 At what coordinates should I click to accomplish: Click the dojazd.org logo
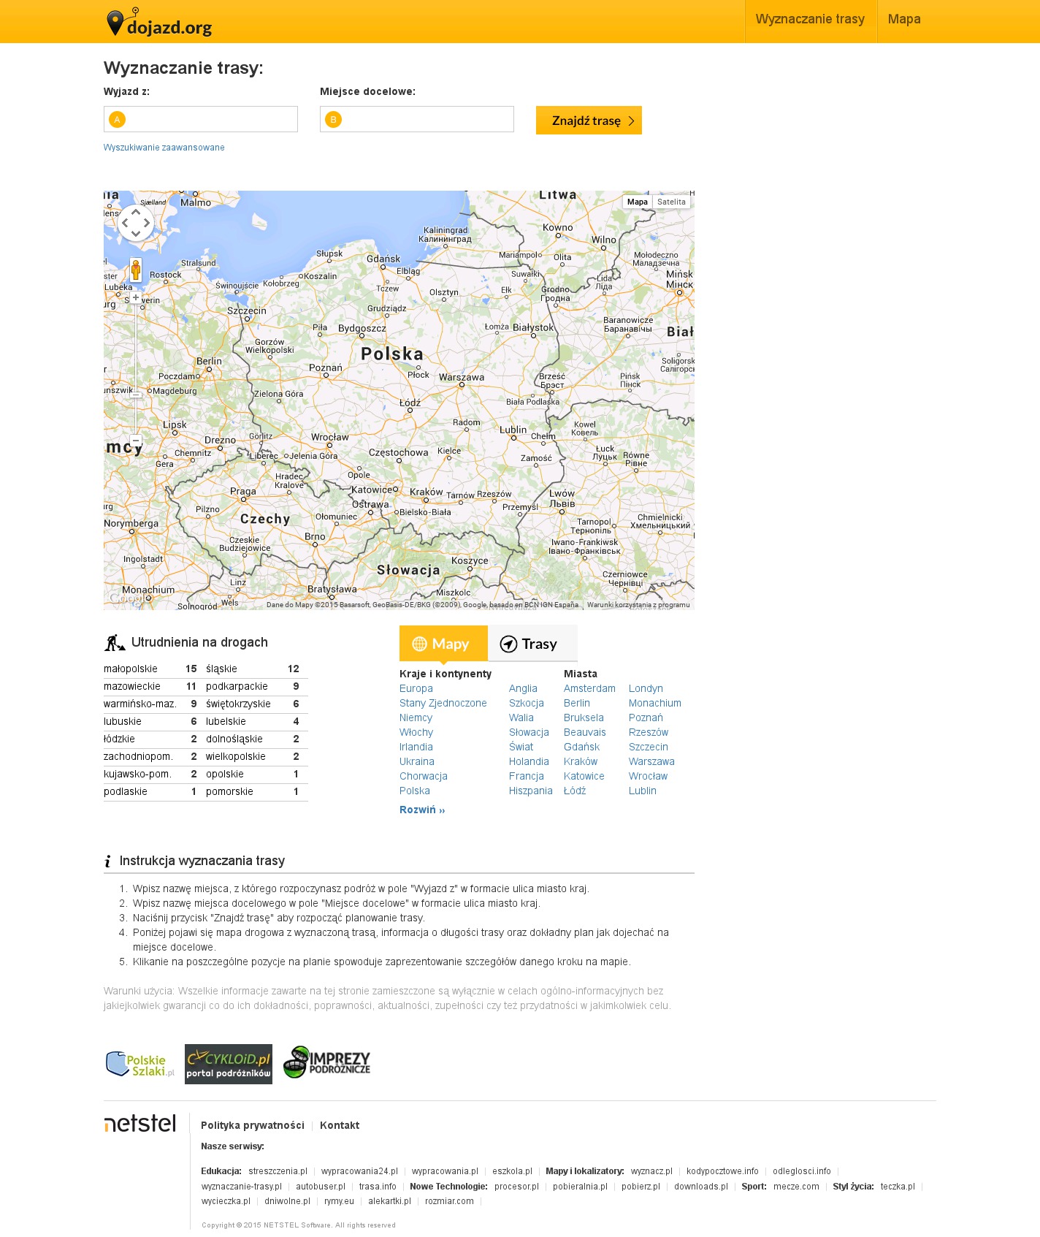click(159, 23)
